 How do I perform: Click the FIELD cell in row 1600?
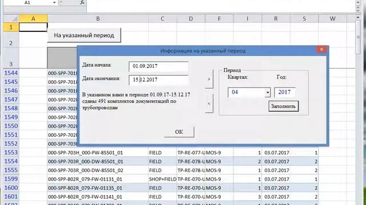162,188
